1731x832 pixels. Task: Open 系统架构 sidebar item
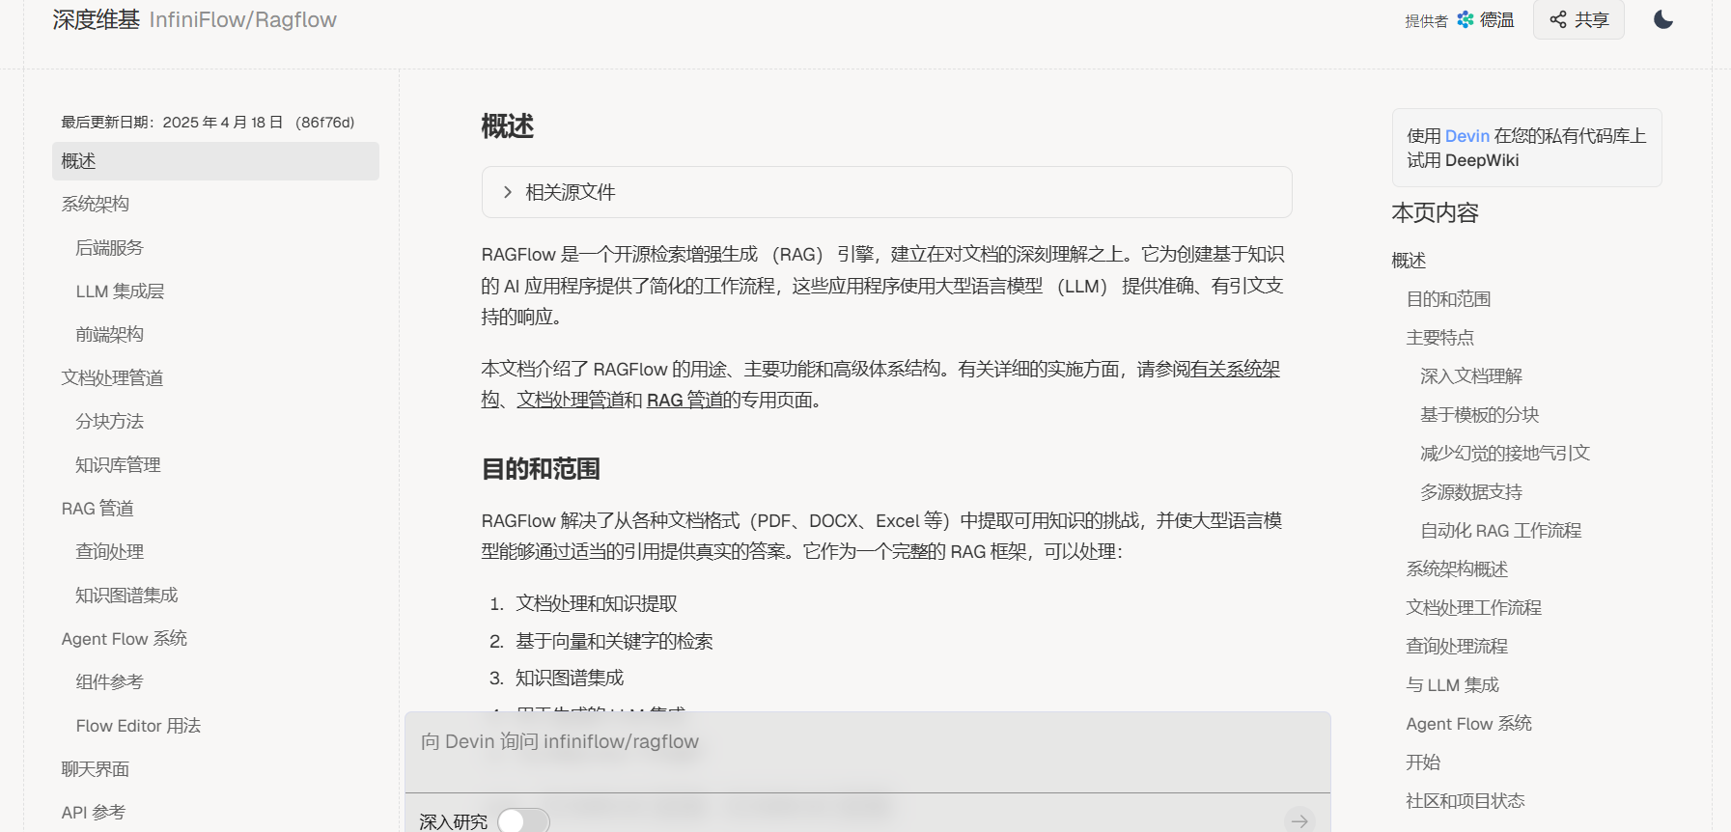click(x=96, y=204)
